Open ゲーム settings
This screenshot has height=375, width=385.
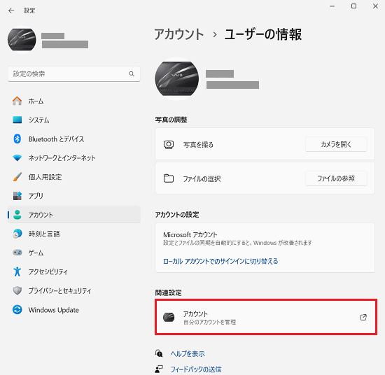point(74,253)
